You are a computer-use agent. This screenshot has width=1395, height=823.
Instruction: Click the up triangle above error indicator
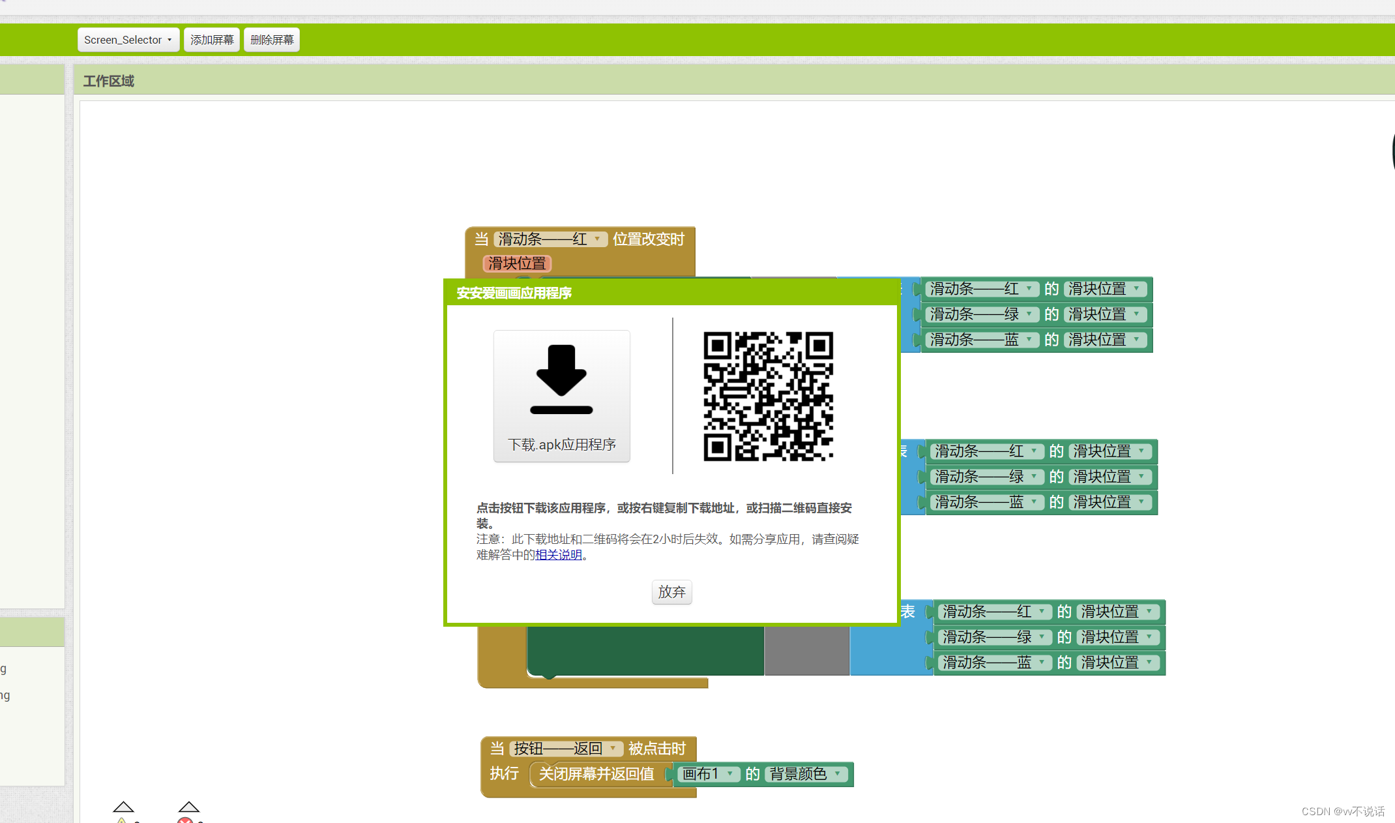click(x=188, y=807)
